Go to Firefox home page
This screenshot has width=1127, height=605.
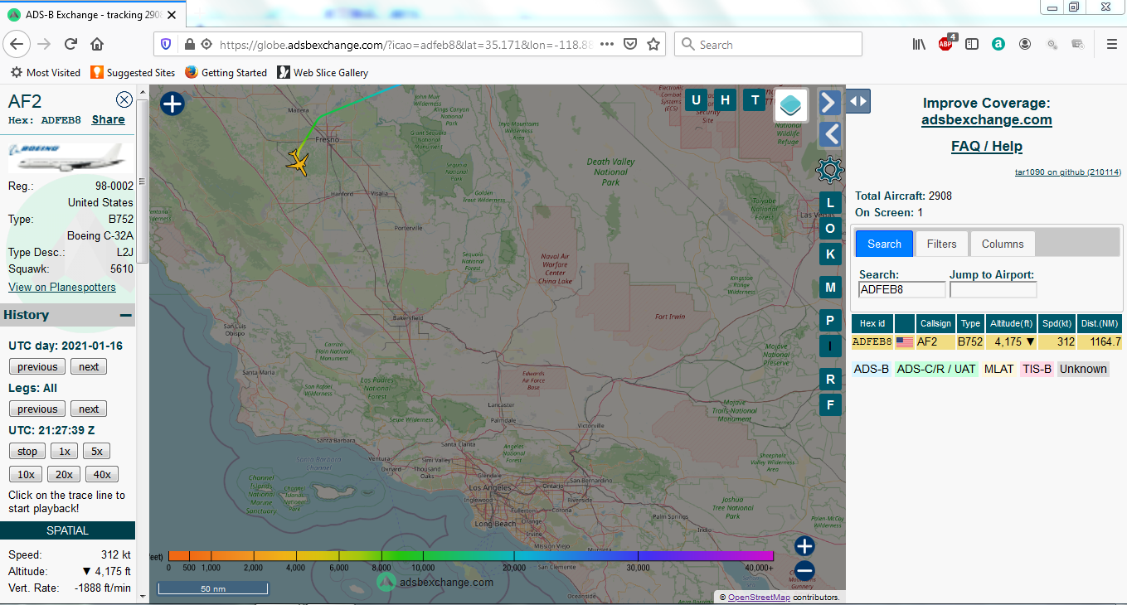(97, 45)
